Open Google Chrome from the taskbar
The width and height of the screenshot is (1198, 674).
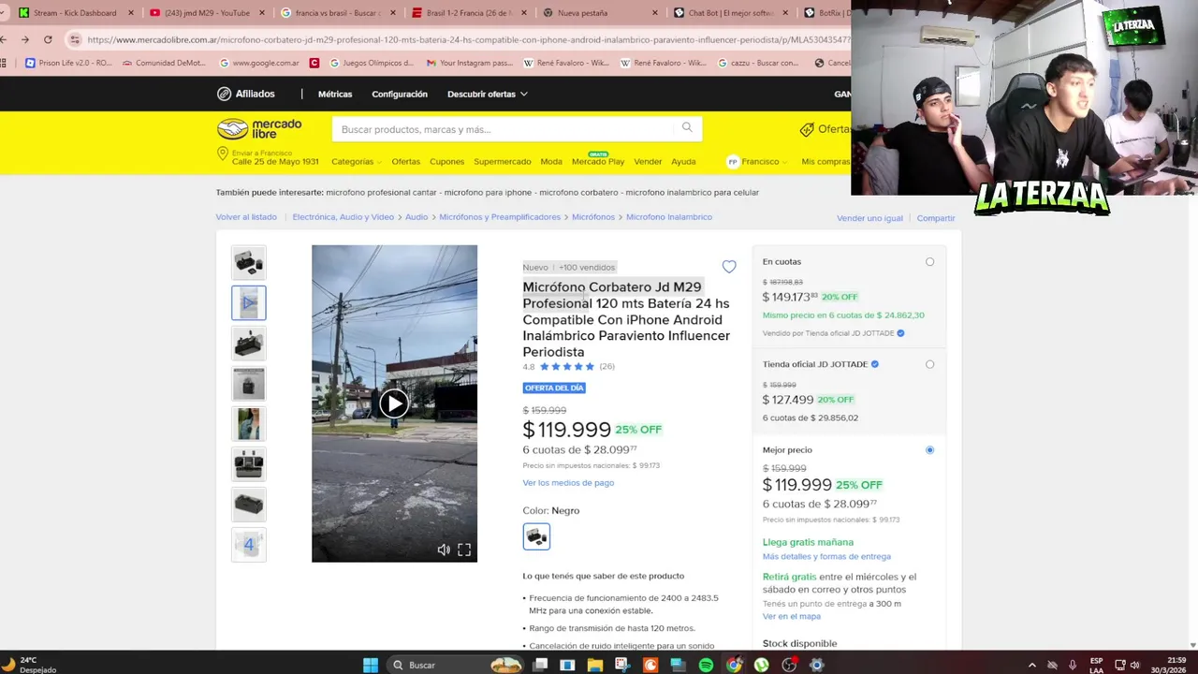[734, 665]
